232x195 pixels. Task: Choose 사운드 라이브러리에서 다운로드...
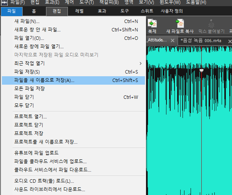pyautogui.click(x=73, y=189)
